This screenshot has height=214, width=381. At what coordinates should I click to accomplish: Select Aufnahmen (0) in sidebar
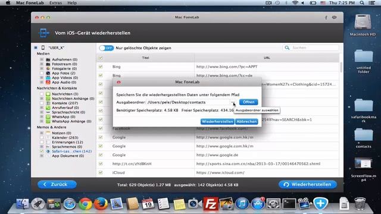(x=64, y=59)
